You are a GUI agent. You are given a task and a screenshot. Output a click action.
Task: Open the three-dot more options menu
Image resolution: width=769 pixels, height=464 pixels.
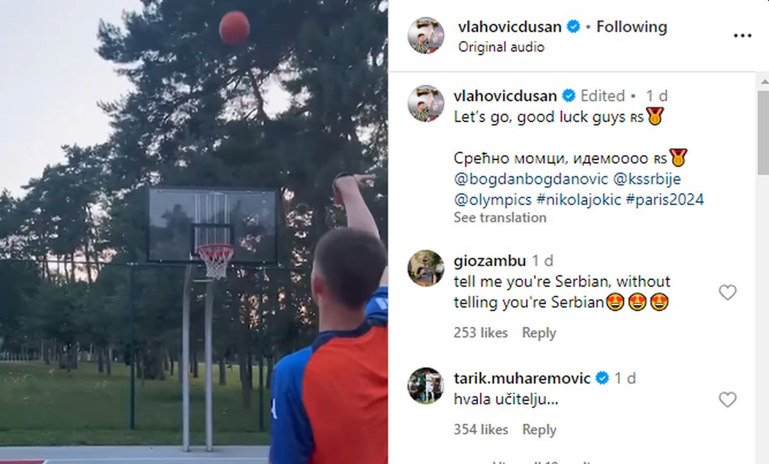[x=742, y=36]
